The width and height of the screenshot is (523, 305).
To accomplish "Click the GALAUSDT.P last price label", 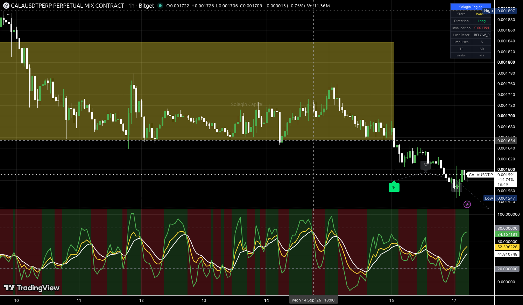I will pos(481,175).
